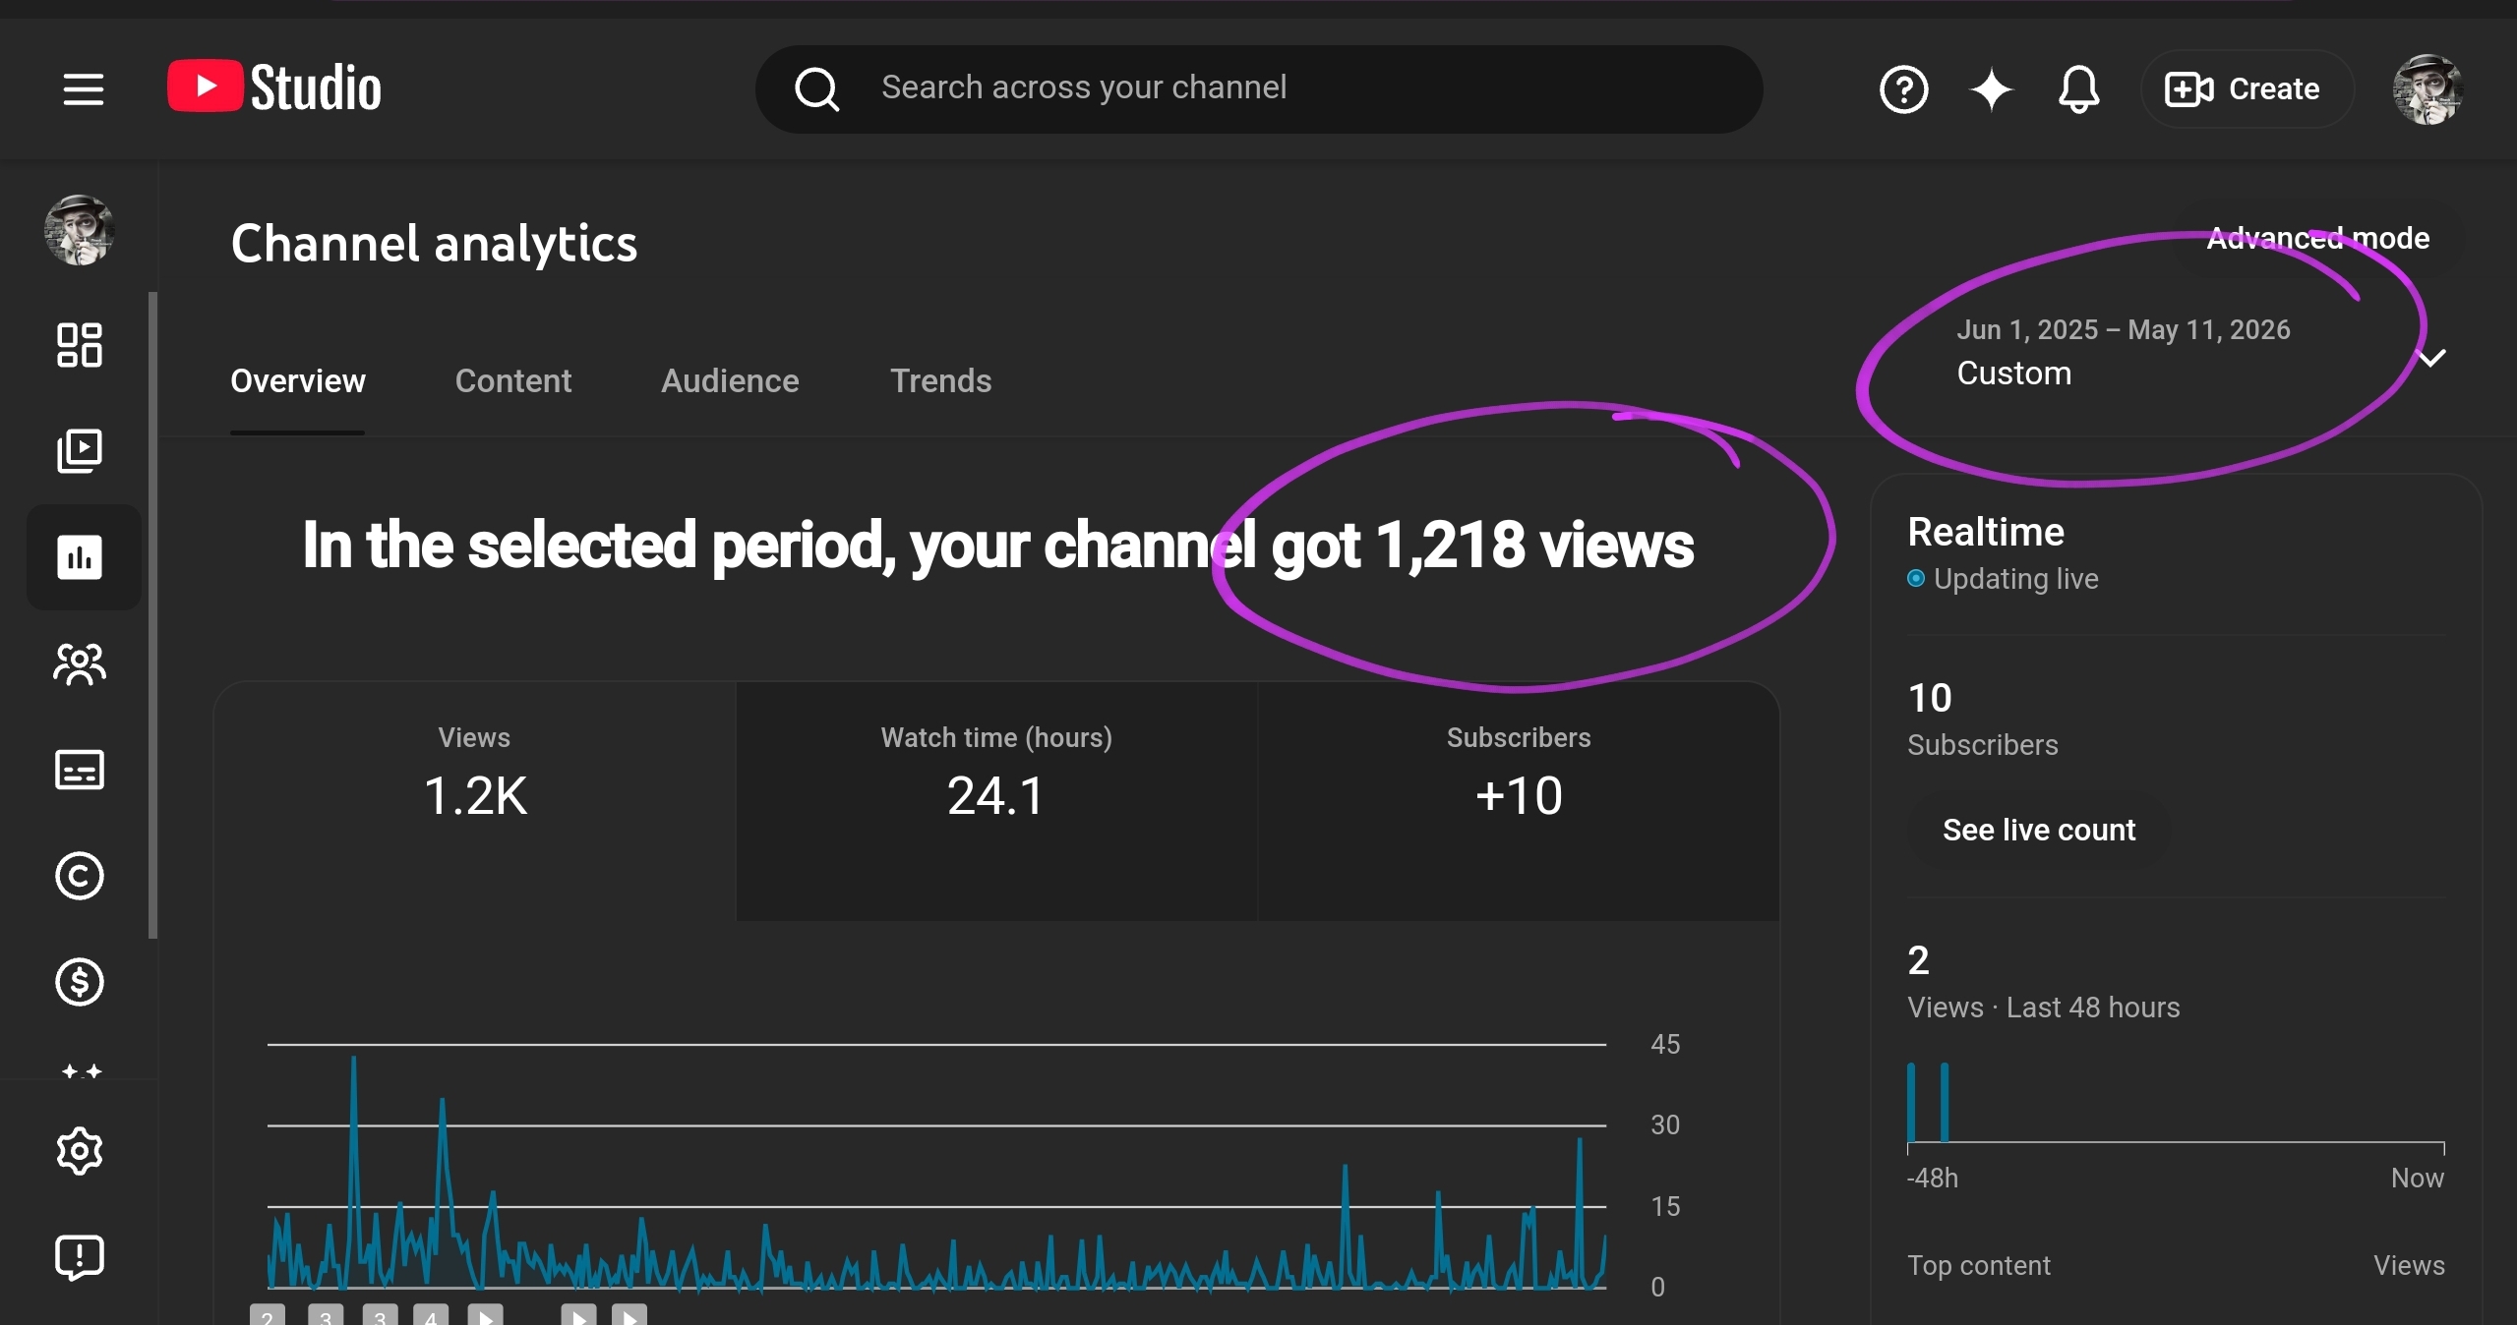2517x1325 pixels.
Task: Open the Copyright sidebar icon
Action: pos(80,876)
